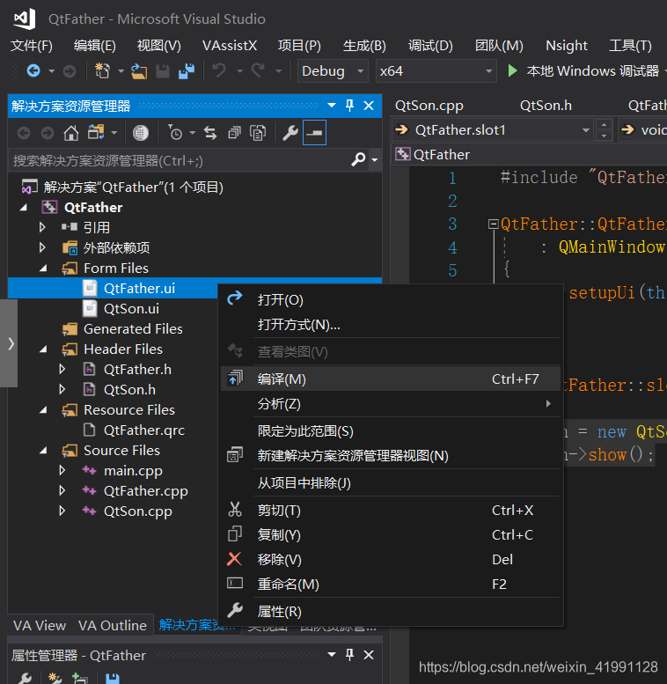This screenshot has height=684, width=667.
Task: Choose 属性(R) properties in the context menu
Action: 391,612
